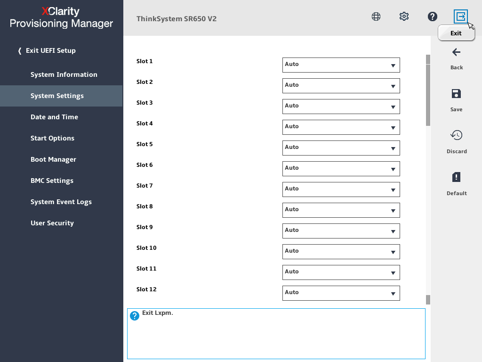This screenshot has width=482, height=362.
Task: Select System Settings in the sidebar
Action: (x=62, y=96)
